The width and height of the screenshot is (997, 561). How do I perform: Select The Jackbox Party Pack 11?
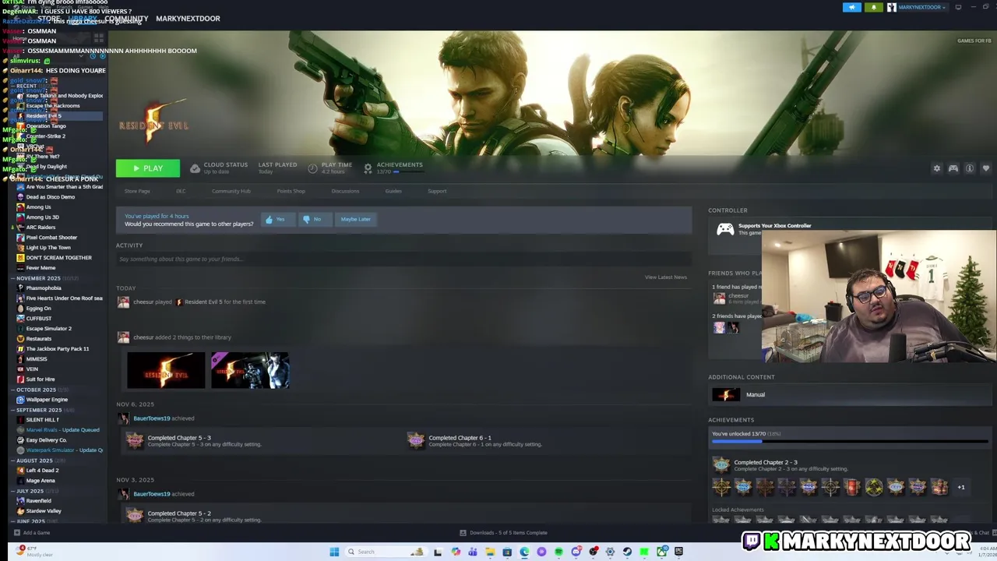point(58,349)
